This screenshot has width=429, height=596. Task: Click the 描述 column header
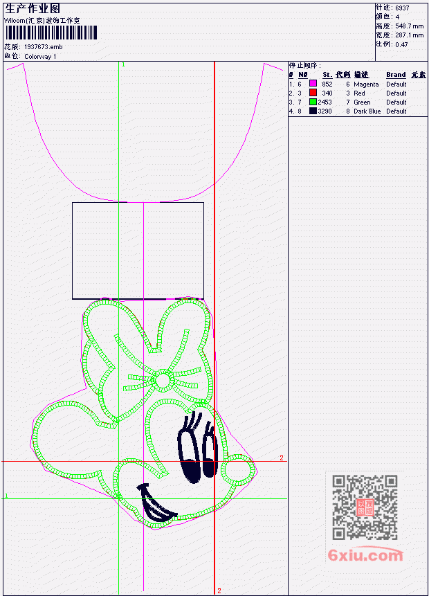point(361,75)
